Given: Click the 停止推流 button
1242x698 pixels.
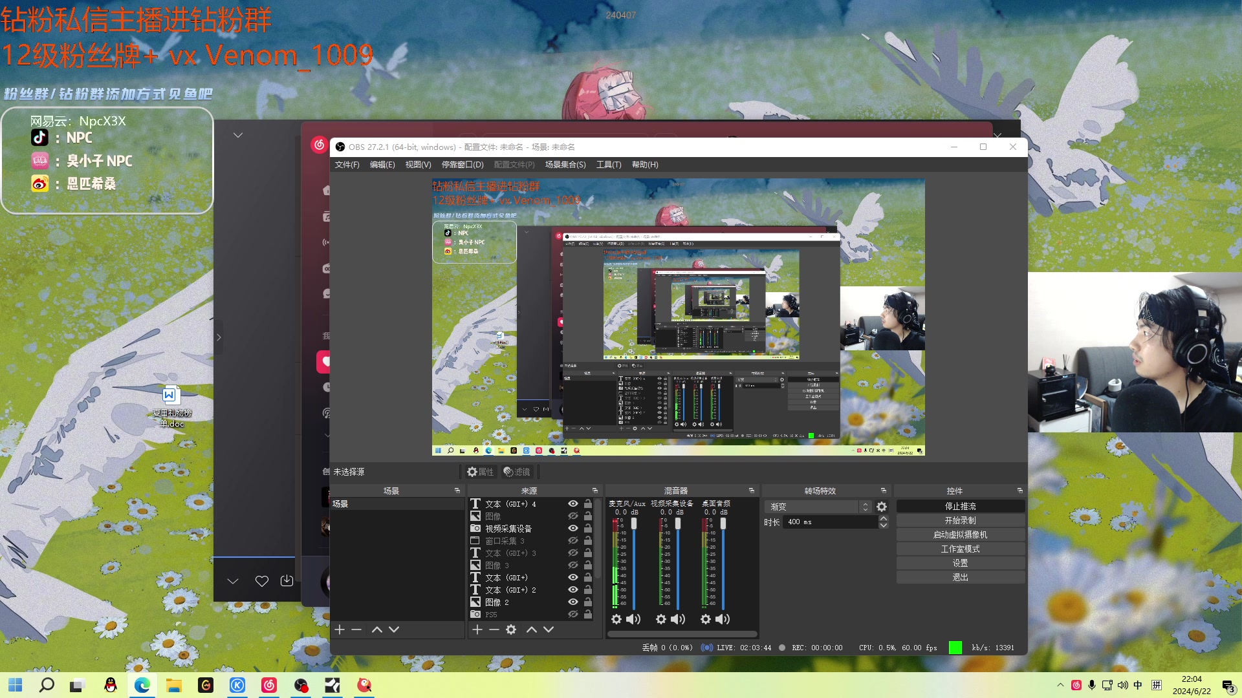Looking at the screenshot, I should (x=961, y=506).
